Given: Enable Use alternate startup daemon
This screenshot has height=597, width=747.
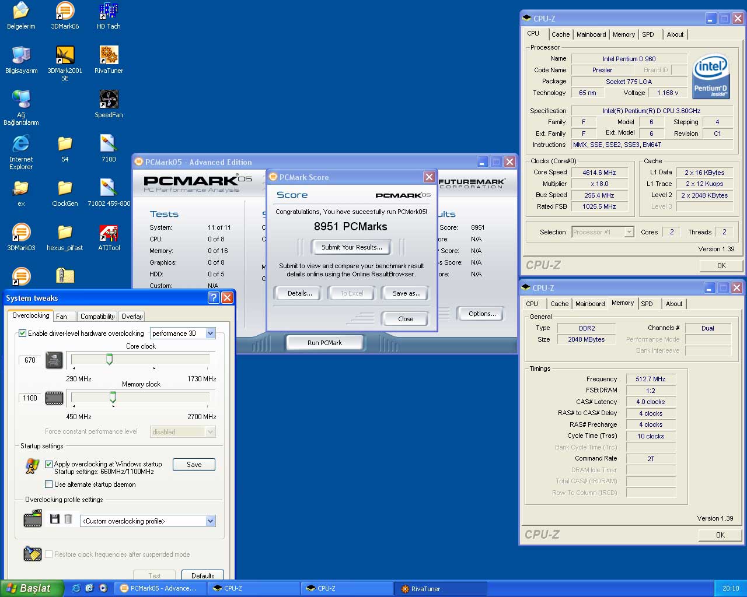Looking at the screenshot, I should (49, 484).
